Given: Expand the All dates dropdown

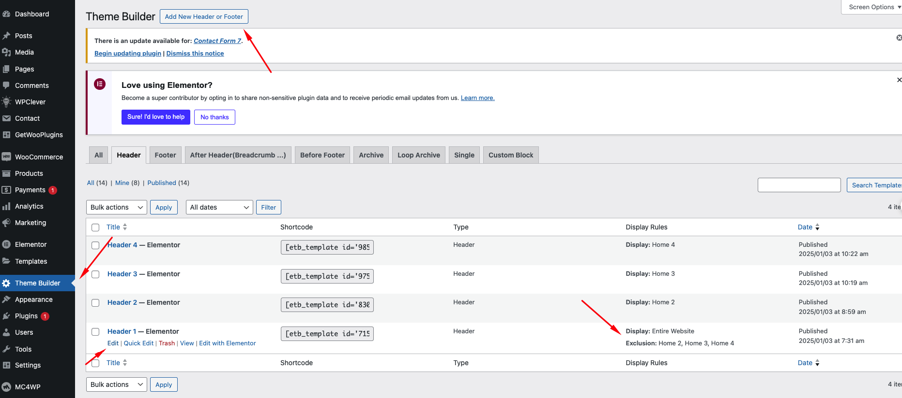Looking at the screenshot, I should tap(219, 207).
